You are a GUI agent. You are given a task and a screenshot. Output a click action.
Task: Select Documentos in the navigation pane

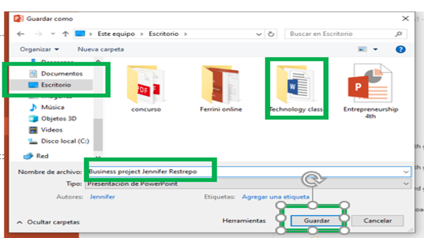[x=62, y=74]
